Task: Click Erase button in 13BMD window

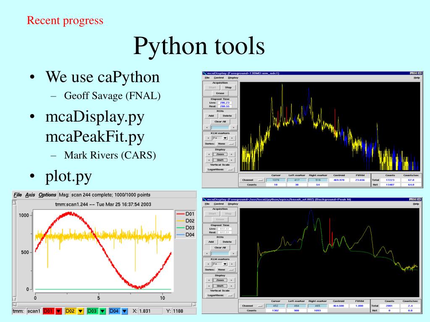Action: click(x=220, y=93)
